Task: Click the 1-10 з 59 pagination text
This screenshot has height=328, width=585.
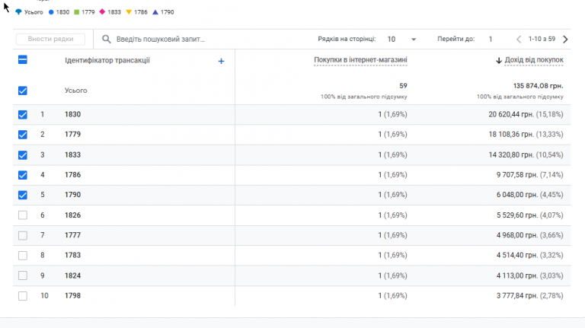Action: pos(542,39)
